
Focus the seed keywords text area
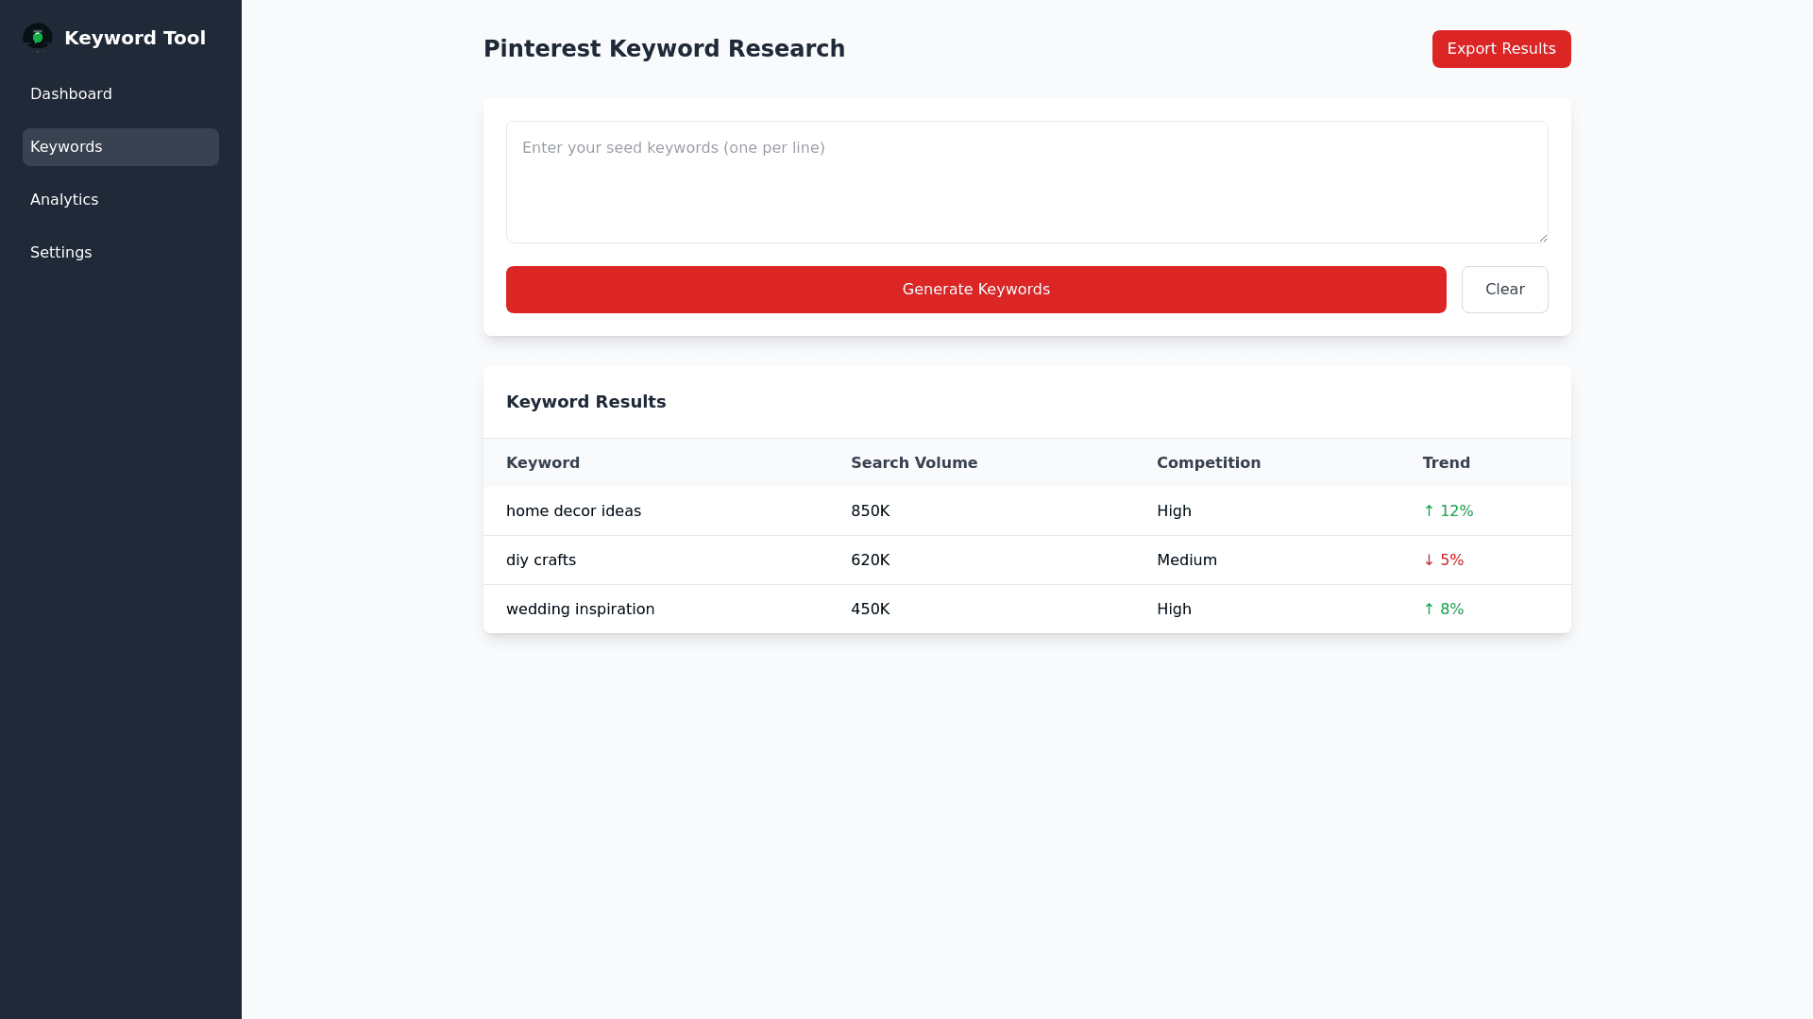[1026, 182]
